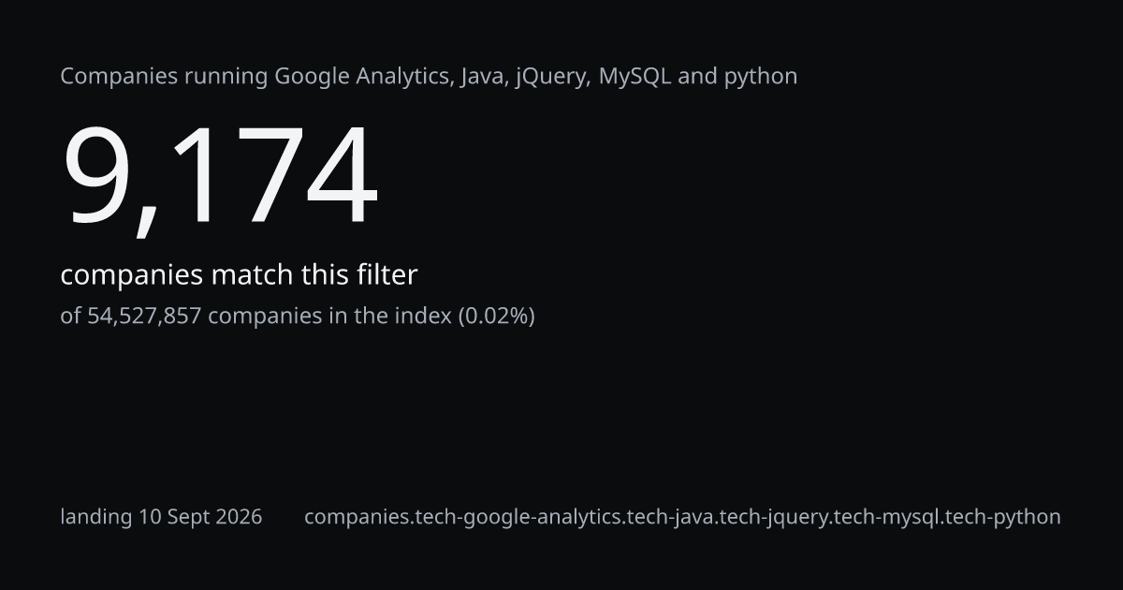This screenshot has height=590, width=1123.
Task: Click the 54,527,857 total index figure
Action: [x=144, y=316]
